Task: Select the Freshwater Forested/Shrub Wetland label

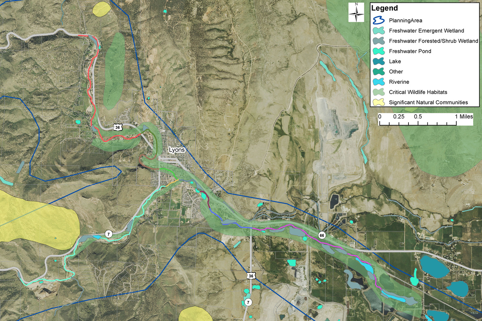Action: (433, 41)
